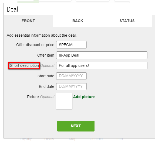Click the Optional hint beside Picture
This screenshot has width=155, height=142.
[47, 97]
